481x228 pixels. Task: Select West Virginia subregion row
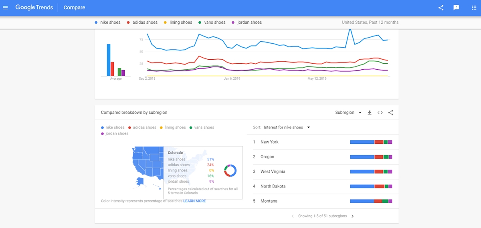(323, 172)
